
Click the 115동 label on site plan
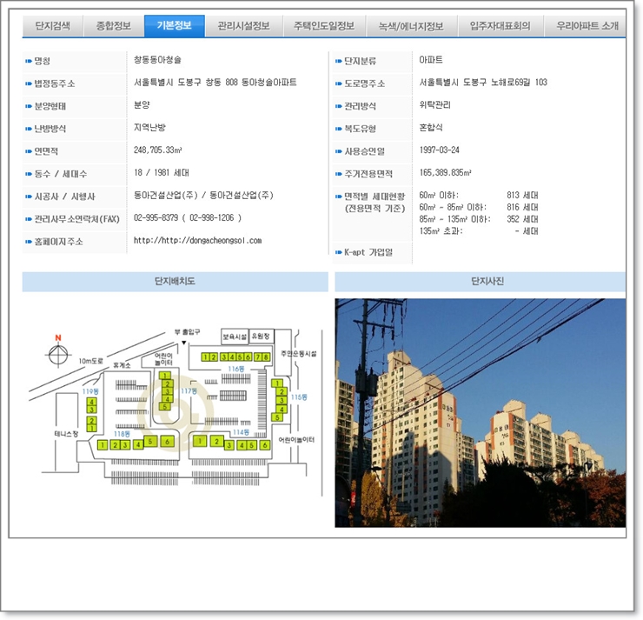[x=299, y=397]
